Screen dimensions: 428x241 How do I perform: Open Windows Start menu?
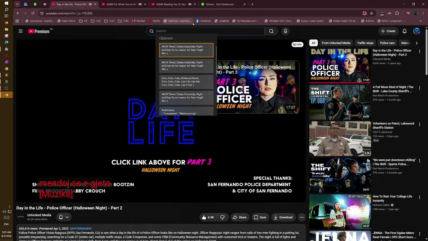point(6,3)
